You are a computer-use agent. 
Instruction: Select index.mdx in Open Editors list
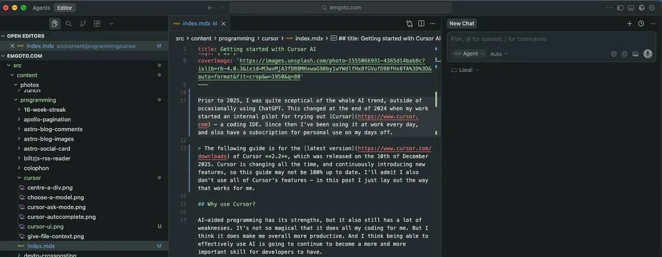(84, 46)
